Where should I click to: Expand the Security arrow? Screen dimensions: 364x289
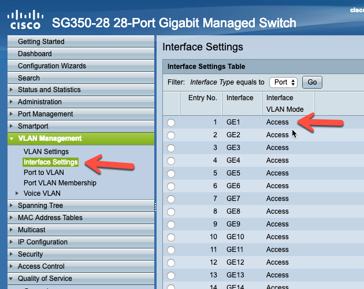tap(11, 254)
